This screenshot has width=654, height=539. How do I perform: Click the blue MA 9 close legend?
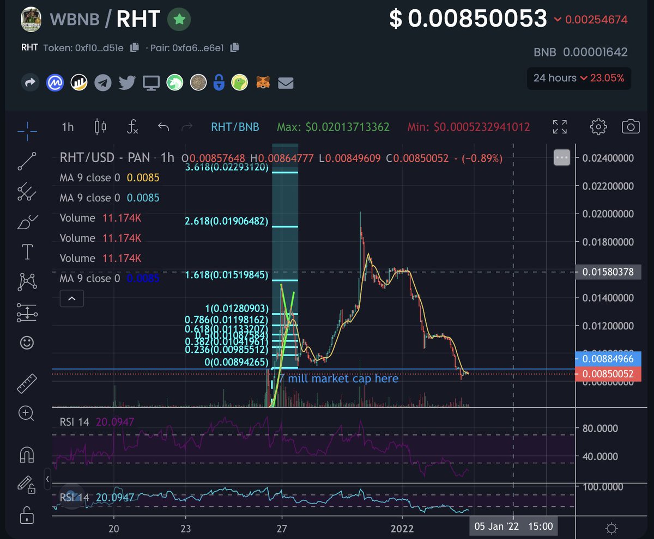coord(110,278)
